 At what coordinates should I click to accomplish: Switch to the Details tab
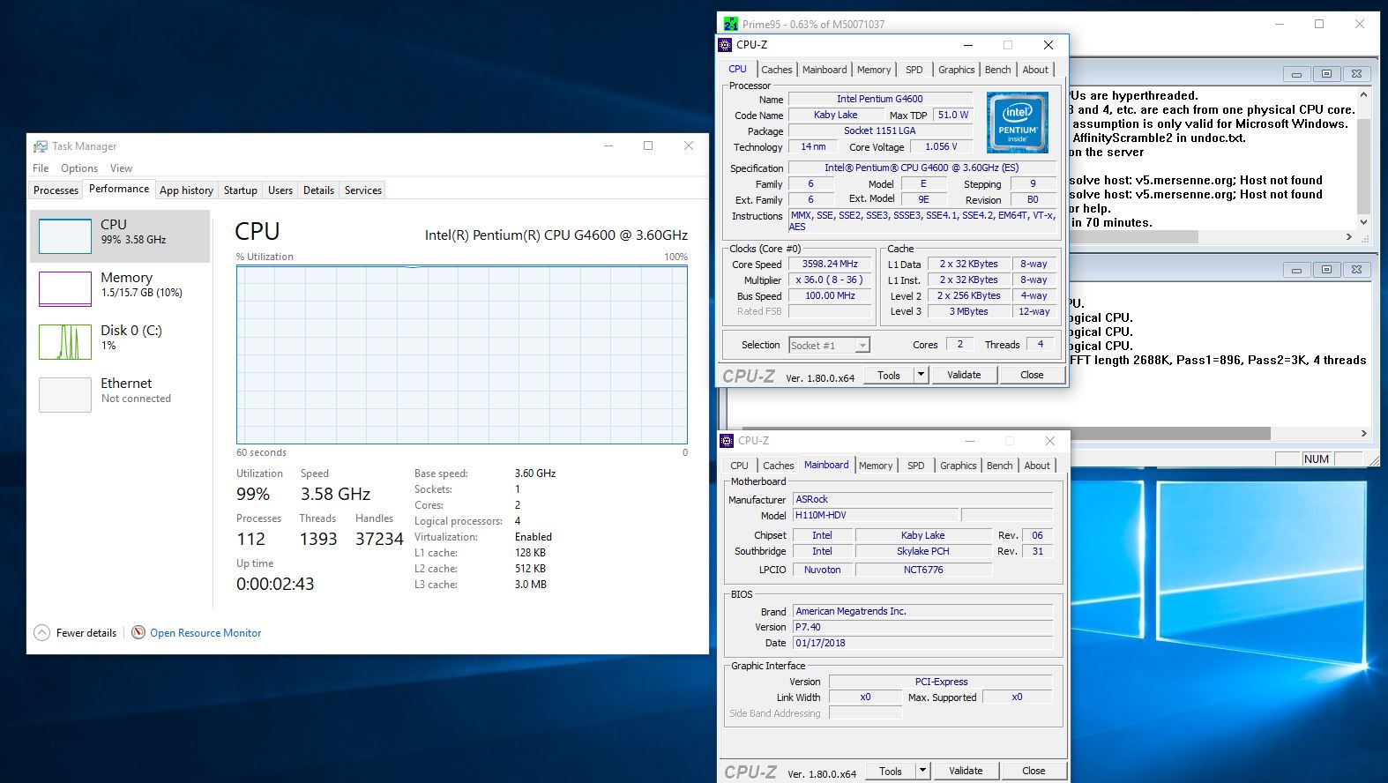[318, 190]
